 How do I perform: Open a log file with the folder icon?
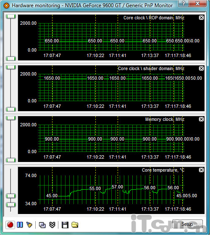(75, 225)
